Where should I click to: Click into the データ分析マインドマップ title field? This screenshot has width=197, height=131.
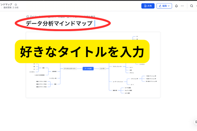tap(59, 24)
